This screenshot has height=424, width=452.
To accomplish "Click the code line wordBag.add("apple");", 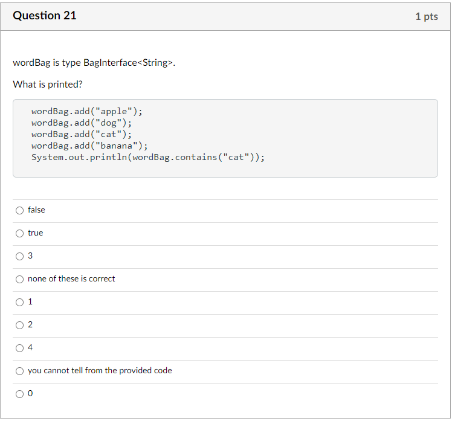I will coord(87,112).
